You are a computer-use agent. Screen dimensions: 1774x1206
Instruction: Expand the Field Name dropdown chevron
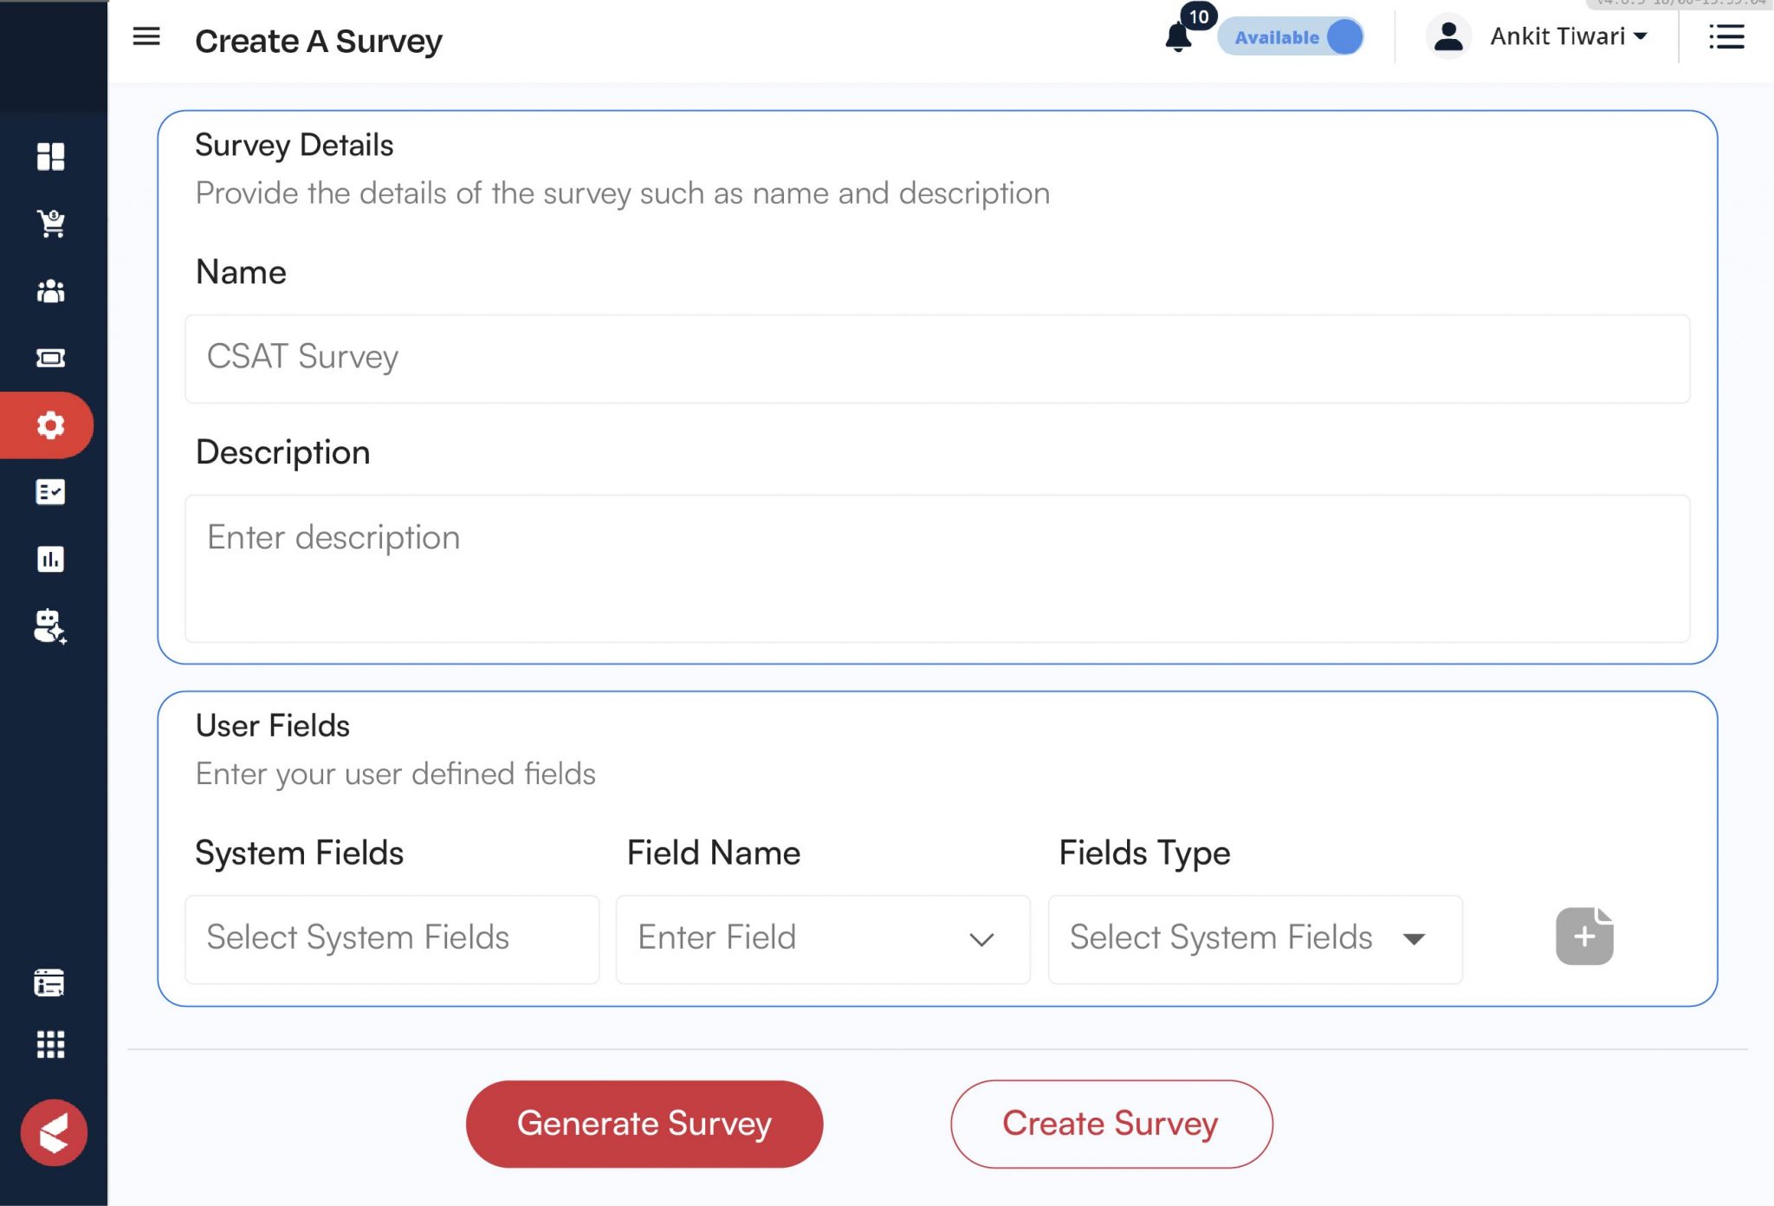point(982,940)
